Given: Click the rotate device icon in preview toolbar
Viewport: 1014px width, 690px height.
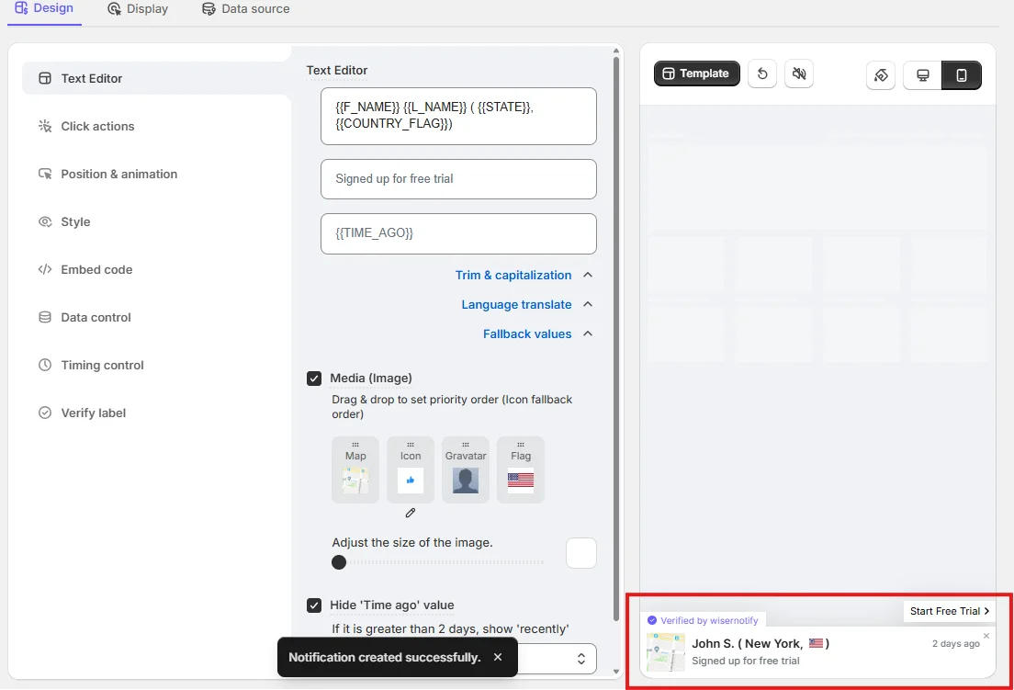Looking at the screenshot, I should click(x=881, y=75).
